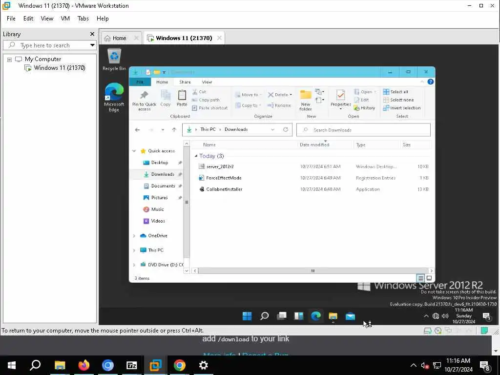The height and width of the screenshot is (375, 500).
Task: Open Settings gear on the host taskbar
Action: 204,365
